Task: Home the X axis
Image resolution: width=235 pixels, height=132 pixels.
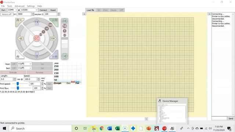Action: (19, 22)
